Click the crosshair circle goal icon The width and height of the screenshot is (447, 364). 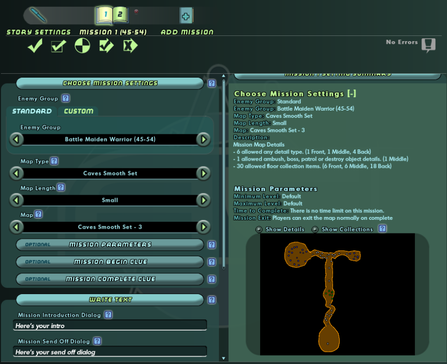(x=82, y=46)
